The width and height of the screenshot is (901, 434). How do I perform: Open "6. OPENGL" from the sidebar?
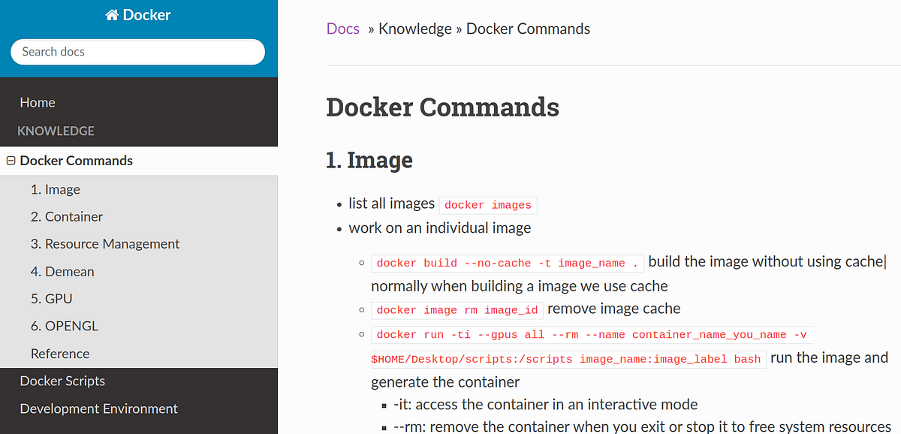coord(65,325)
